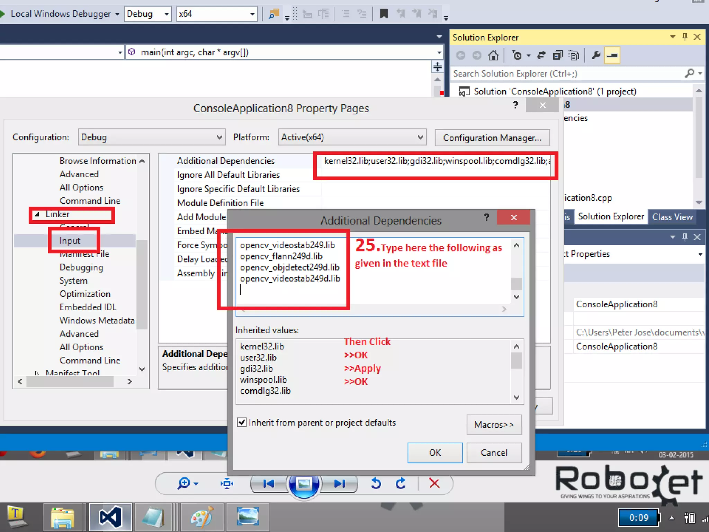
Task: Open the Platform dropdown showing Active(x64)
Action: point(352,137)
